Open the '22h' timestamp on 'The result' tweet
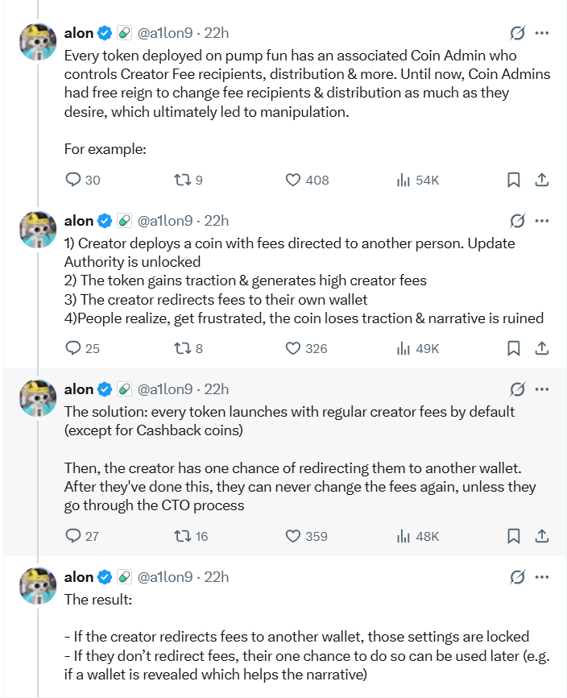This screenshot has width=567, height=698. pyautogui.click(x=216, y=576)
